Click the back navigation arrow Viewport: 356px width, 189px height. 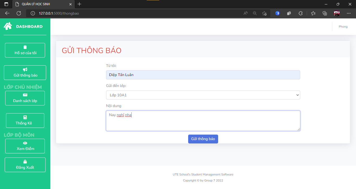point(7,13)
